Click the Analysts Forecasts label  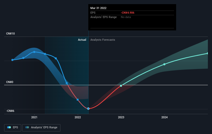103,40
